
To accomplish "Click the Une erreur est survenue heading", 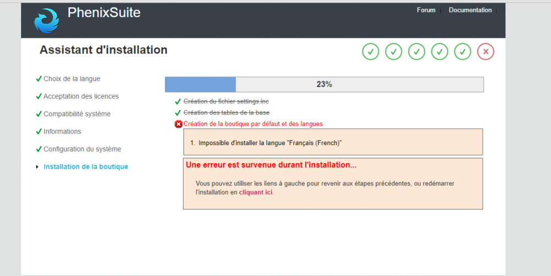I will [271, 165].
